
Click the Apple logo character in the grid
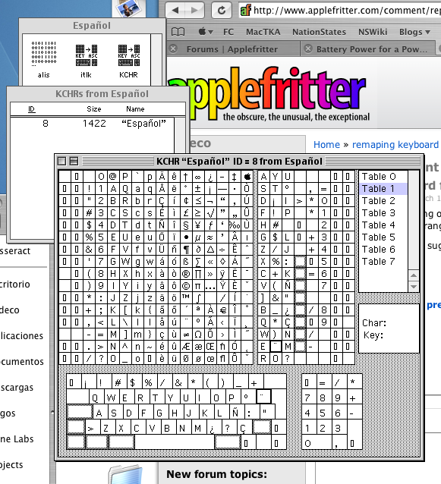point(247,177)
